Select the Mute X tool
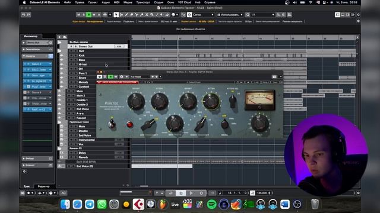Image resolution: width=380 pixels, height=213 pixels. coord(147,15)
